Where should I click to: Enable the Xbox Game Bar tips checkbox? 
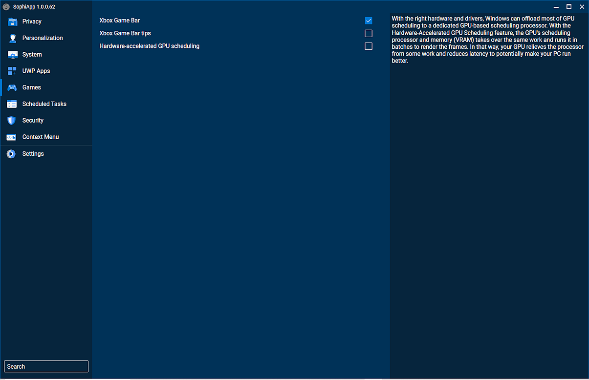point(369,33)
